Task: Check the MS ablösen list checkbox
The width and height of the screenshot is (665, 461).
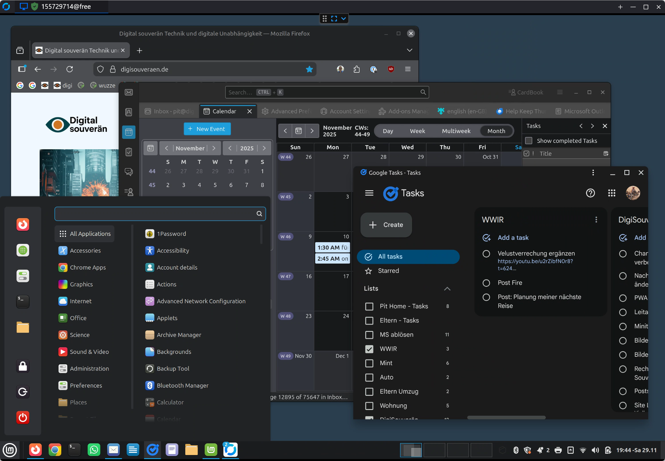Action: [369, 335]
